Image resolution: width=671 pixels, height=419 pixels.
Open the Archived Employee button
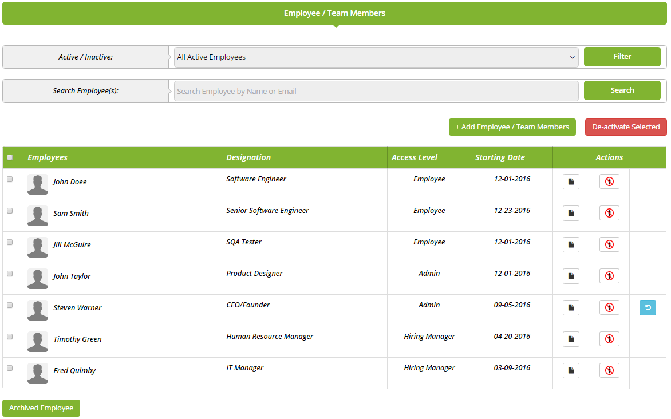point(41,408)
